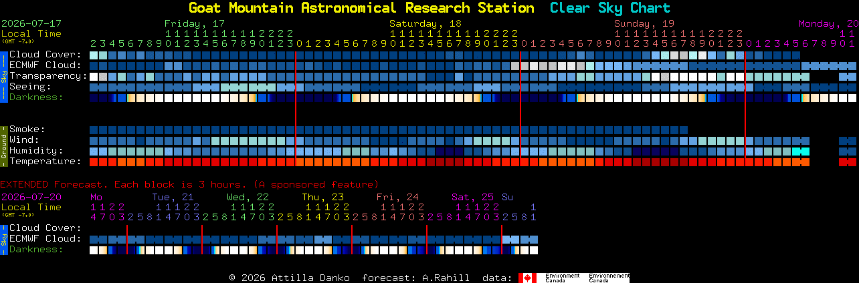Select 'Wed, 22' in the extended forecast
Screen dimensions: 859x283
tap(248, 197)
